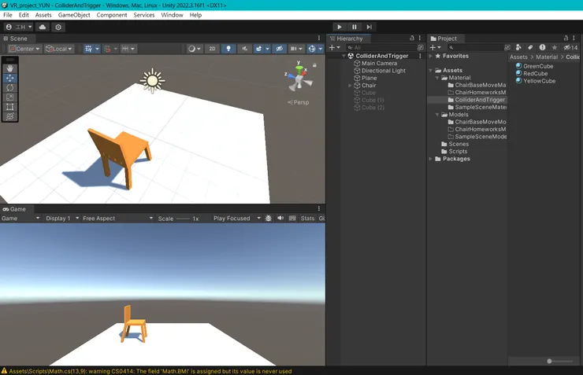The image size is (583, 375).
Task: Open the Component menu
Action: click(112, 15)
